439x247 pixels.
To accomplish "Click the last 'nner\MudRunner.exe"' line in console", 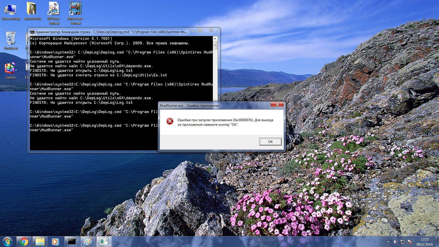I will pos(52,130).
